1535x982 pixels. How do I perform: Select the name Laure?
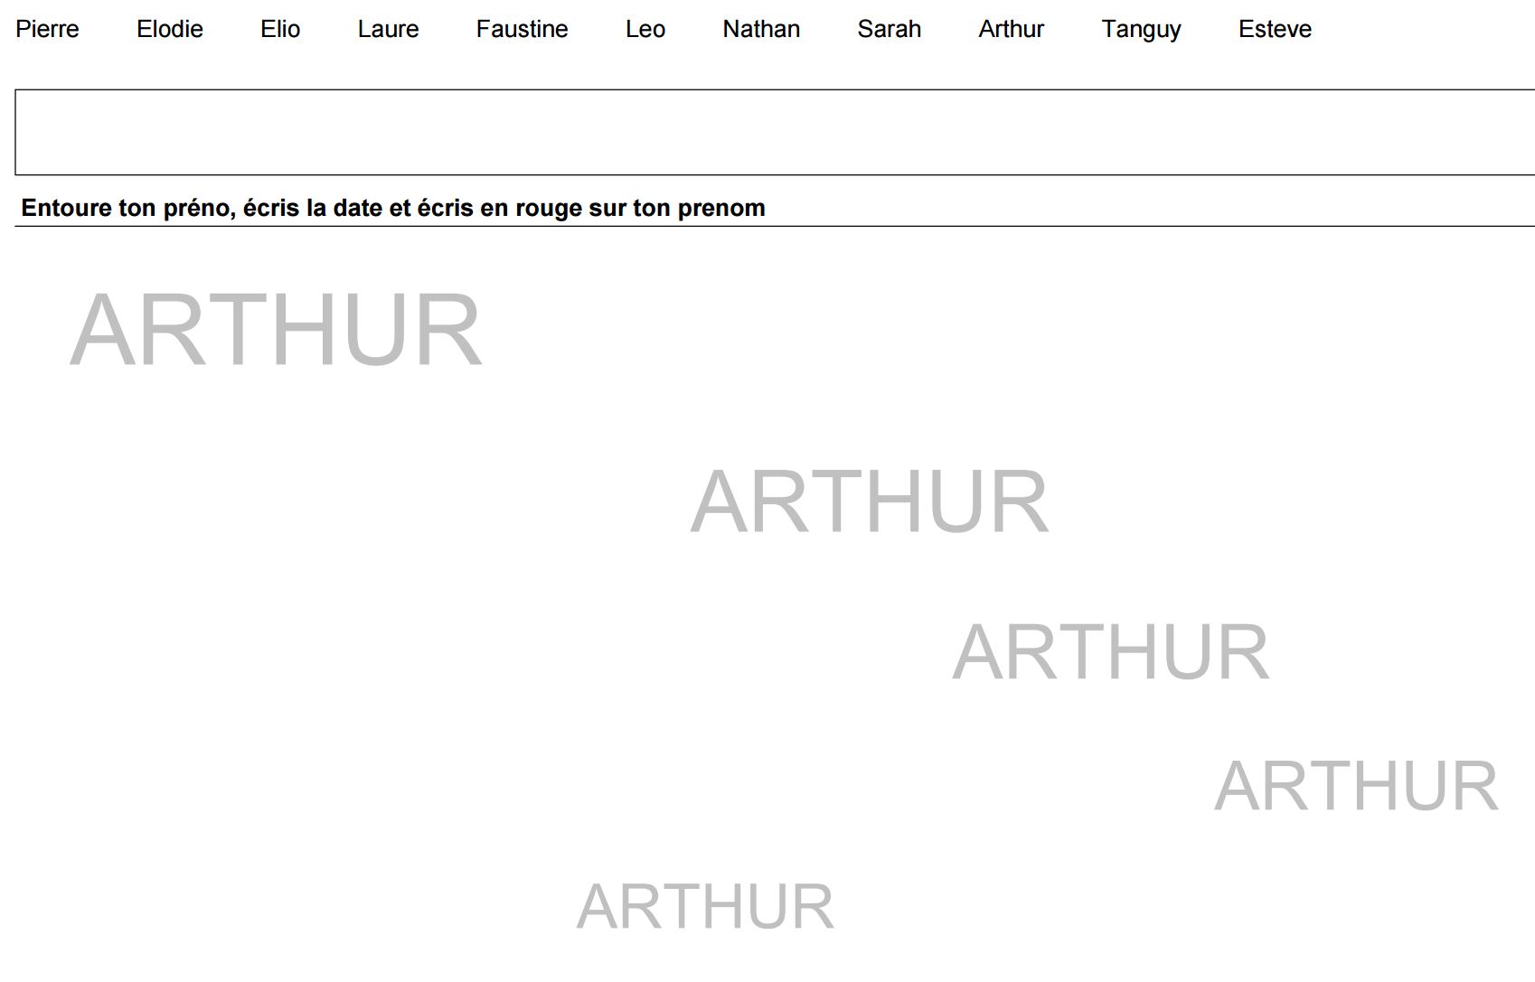point(388,29)
